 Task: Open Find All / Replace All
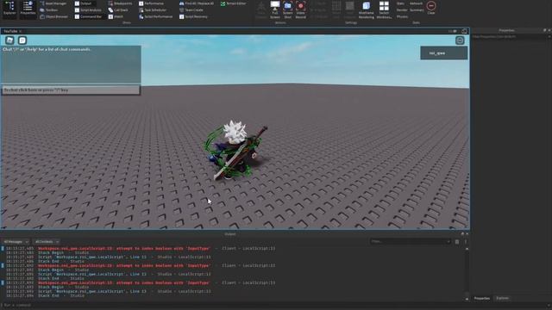pos(197,3)
